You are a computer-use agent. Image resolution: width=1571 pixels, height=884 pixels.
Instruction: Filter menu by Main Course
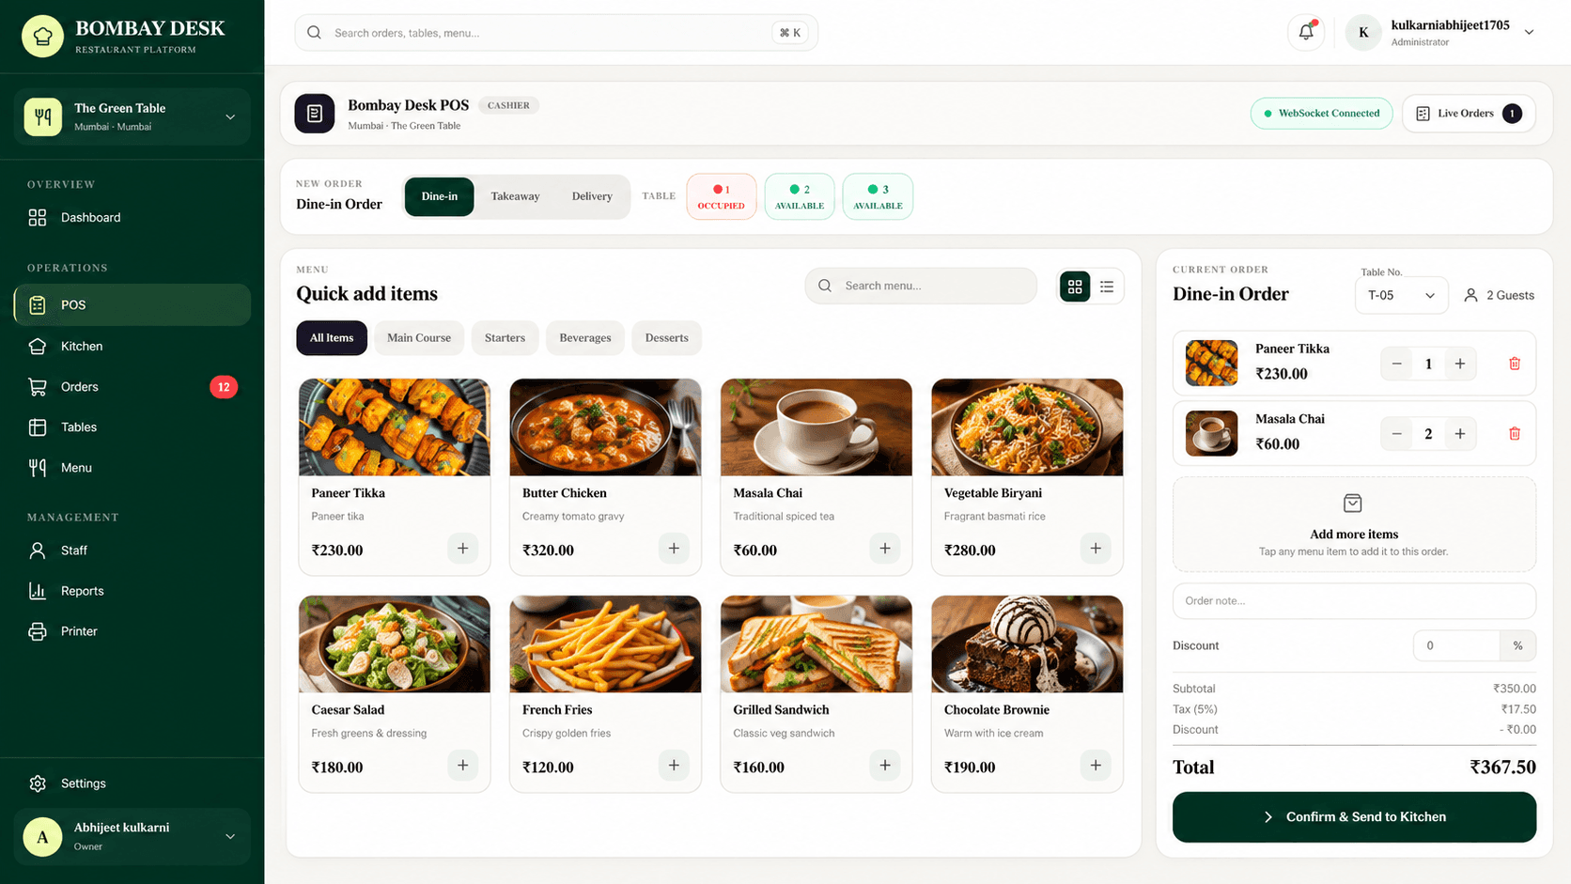419,338
